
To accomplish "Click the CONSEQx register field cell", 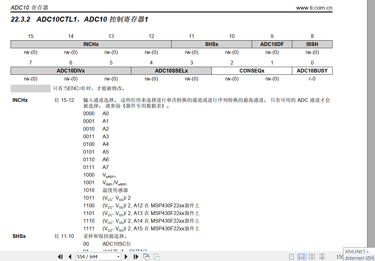I will [x=252, y=71].
